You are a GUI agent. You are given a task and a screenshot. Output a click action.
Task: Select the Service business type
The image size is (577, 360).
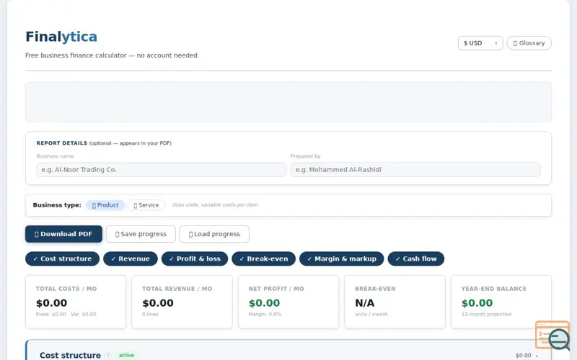146,205
